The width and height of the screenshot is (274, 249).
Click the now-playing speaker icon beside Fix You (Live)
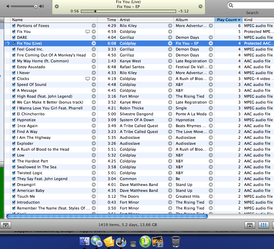pos(7,43)
